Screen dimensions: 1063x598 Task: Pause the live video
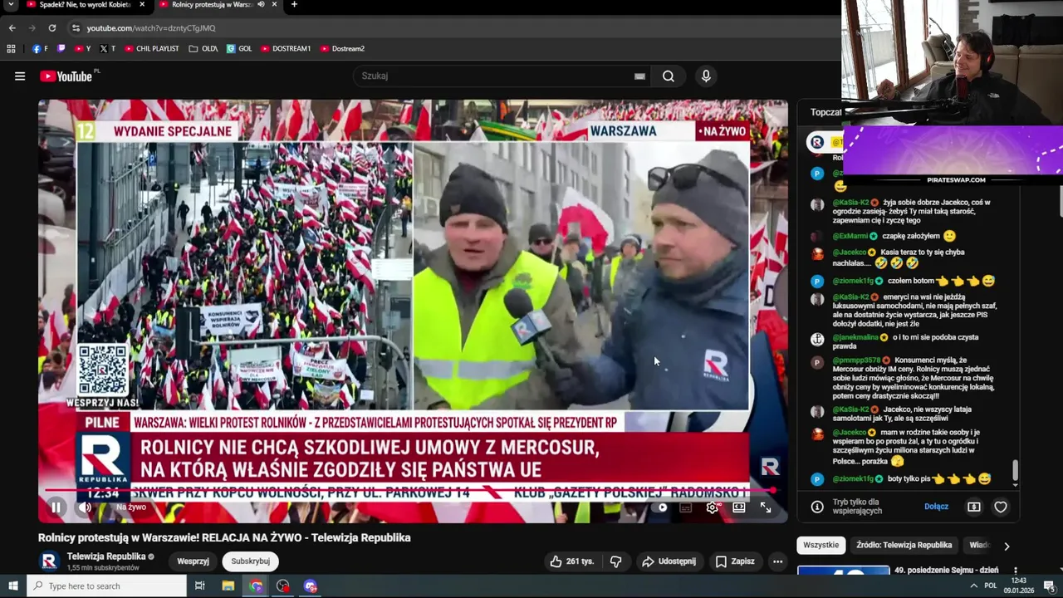point(56,507)
